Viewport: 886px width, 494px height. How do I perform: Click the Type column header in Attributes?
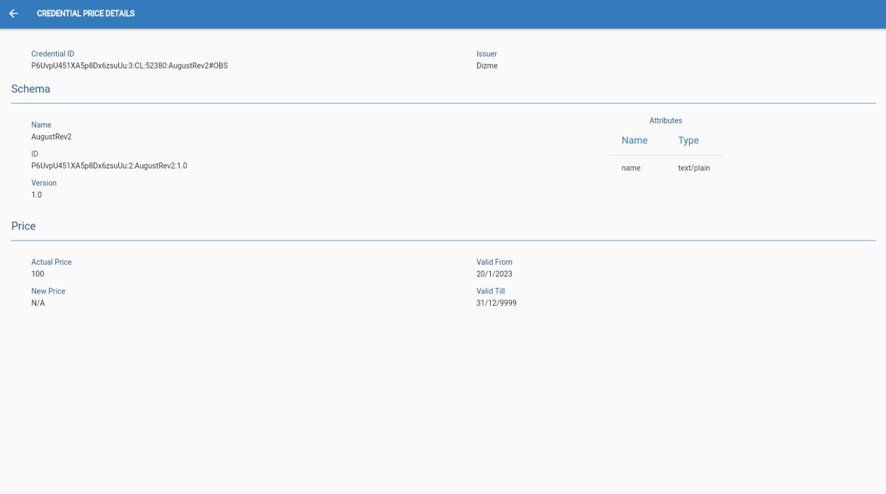click(x=688, y=141)
